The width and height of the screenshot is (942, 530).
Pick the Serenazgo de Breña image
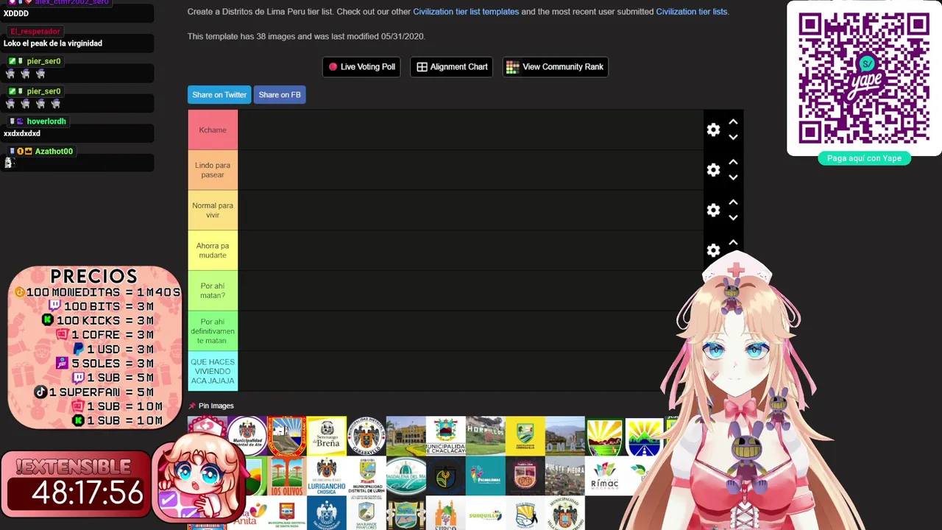pos(327,436)
